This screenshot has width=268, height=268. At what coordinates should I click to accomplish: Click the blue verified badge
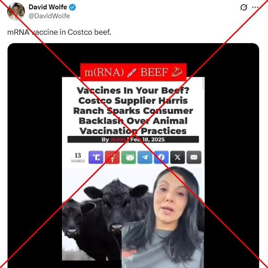[72, 8]
